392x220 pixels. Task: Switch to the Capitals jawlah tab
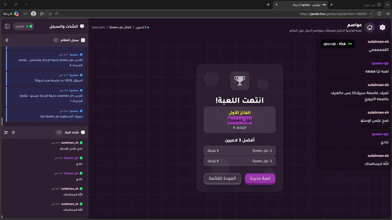point(306,5)
